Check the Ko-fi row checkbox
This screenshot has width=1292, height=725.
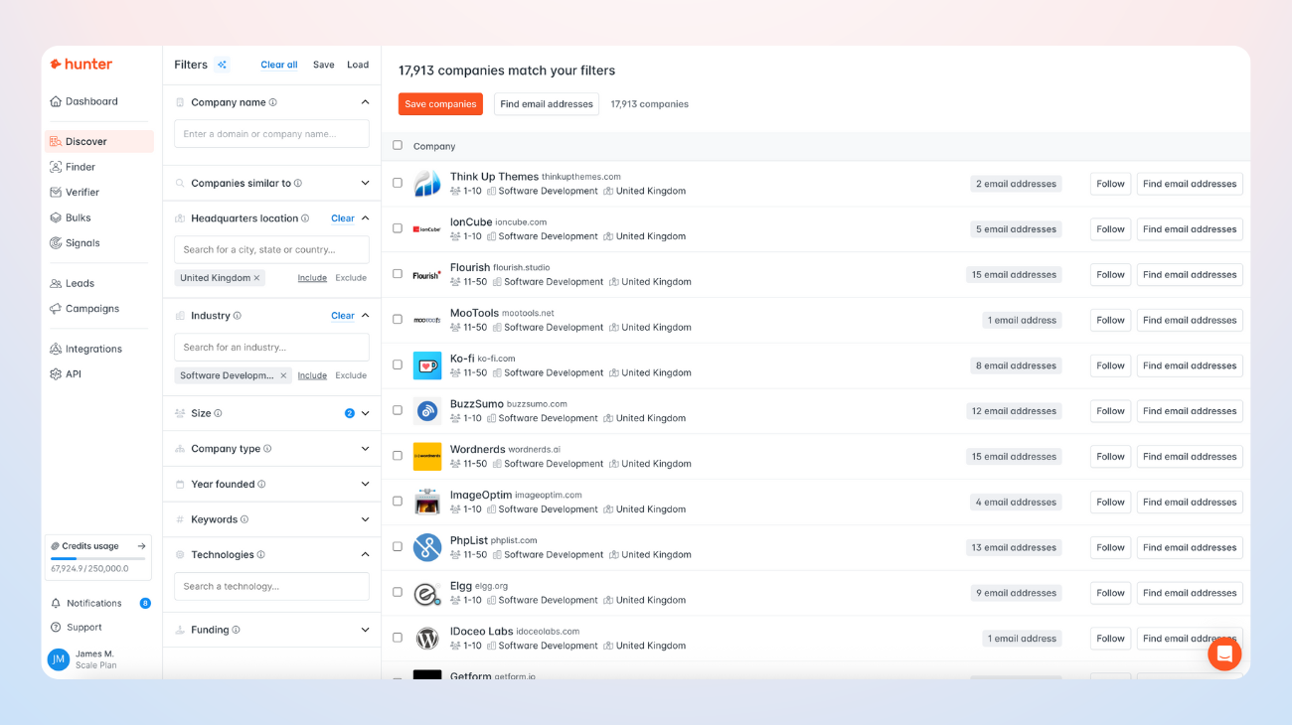click(x=398, y=365)
